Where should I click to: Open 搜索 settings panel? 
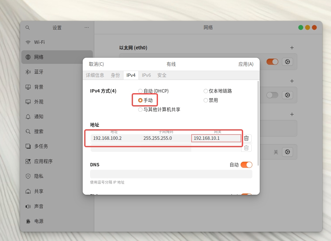click(x=57, y=131)
